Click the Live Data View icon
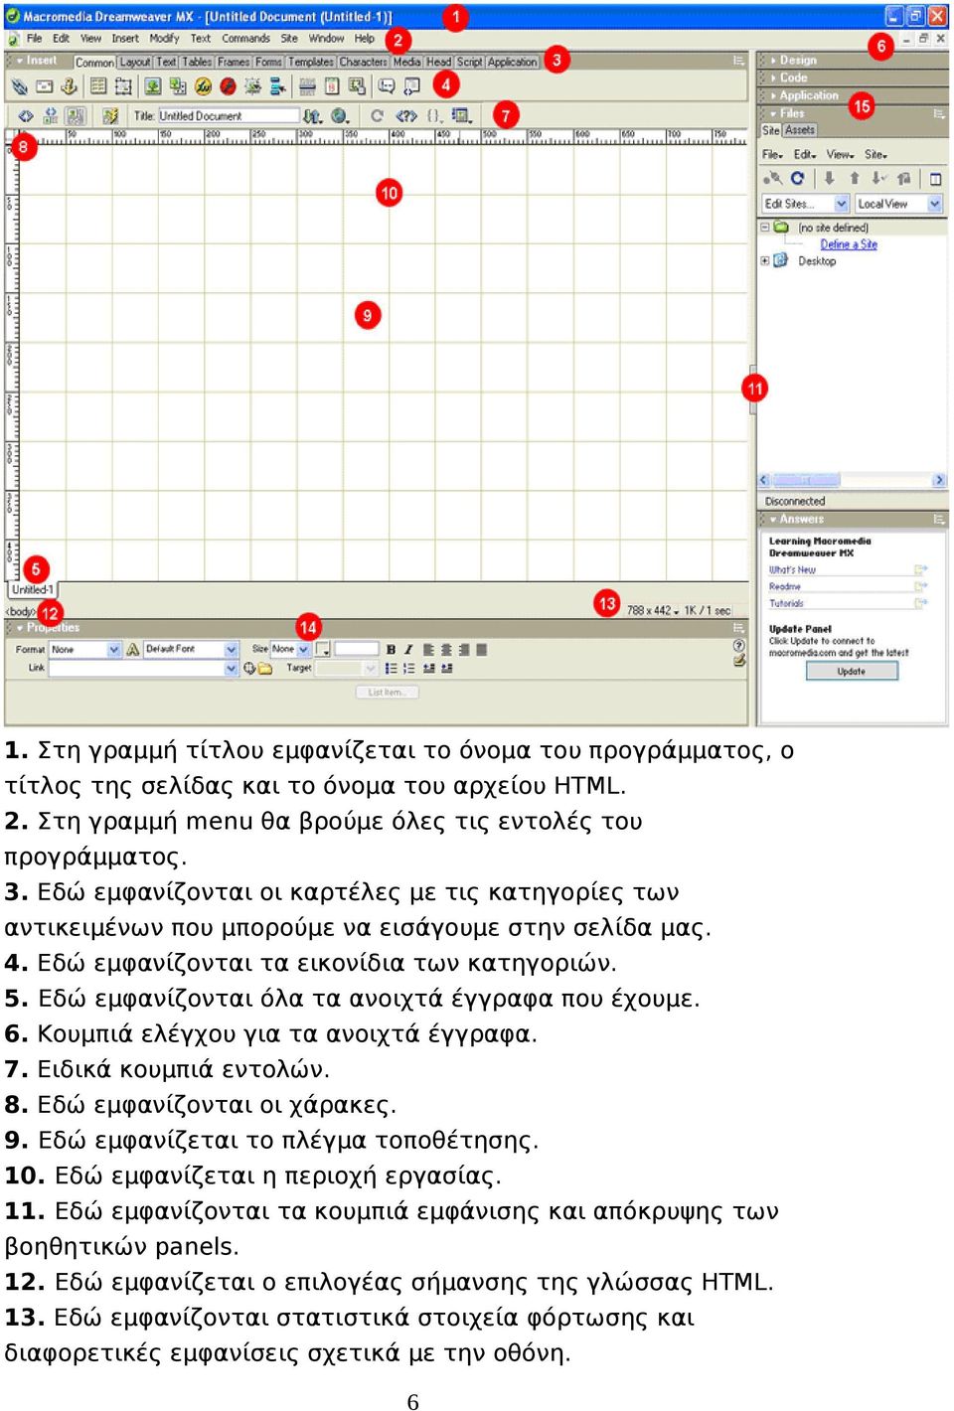 point(110,116)
